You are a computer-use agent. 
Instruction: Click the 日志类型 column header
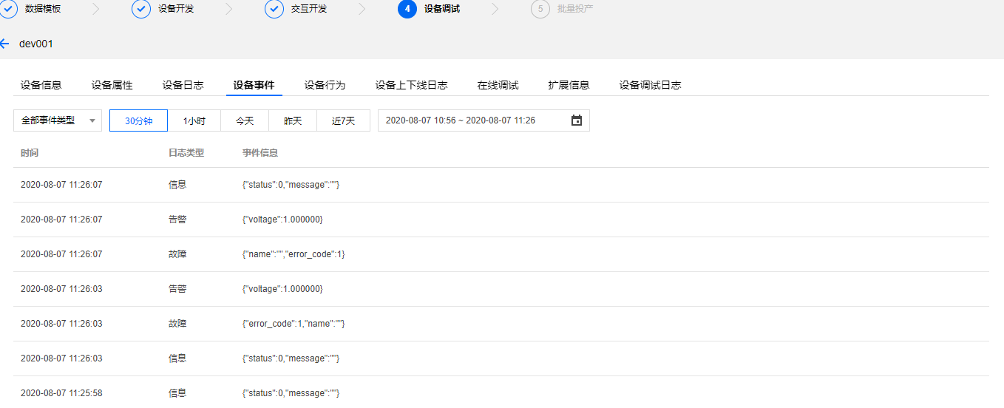coord(186,153)
